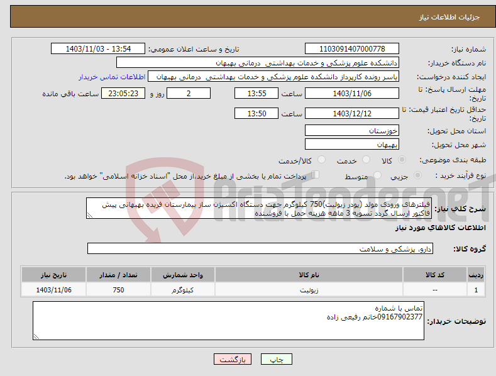Click the resize handle of buyer notes box
The width and height of the screenshot is (496, 376).
[x=36, y=336]
